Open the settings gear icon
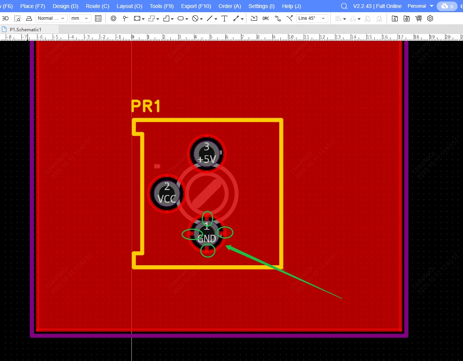The width and height of the screenshot is (463, 361). click(430, 18)
